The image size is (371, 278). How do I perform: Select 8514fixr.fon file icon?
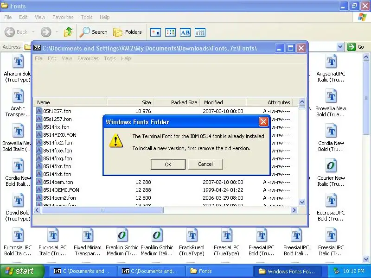39,166
